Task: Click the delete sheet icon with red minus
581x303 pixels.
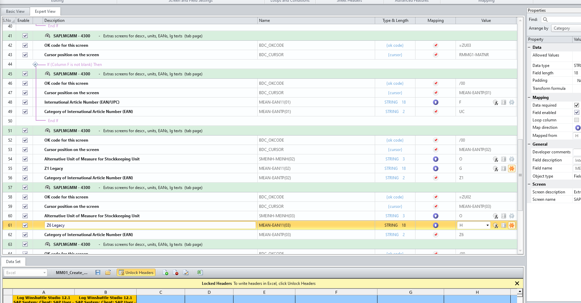Action: pos(176,272)
